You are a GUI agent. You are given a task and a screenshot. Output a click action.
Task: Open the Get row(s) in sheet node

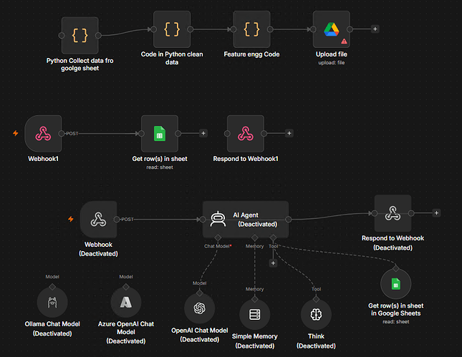click(160, 133)
